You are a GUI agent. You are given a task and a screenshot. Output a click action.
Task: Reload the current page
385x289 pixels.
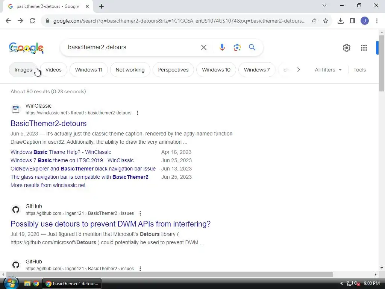pos(32,21)
